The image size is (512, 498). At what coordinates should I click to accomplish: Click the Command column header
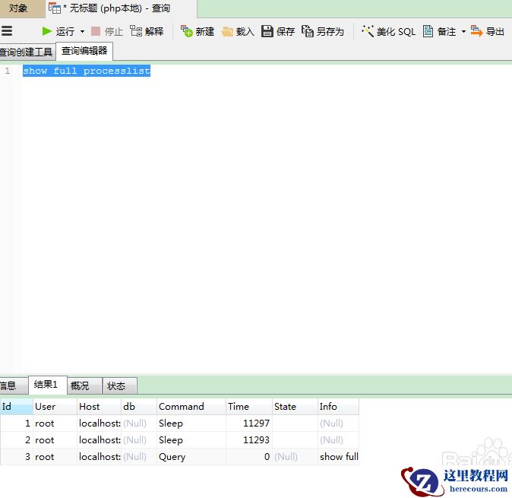191,407
